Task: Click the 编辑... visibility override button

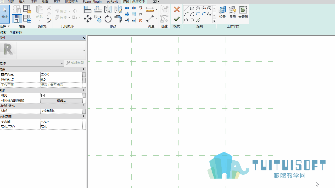Action: [62, 101]
